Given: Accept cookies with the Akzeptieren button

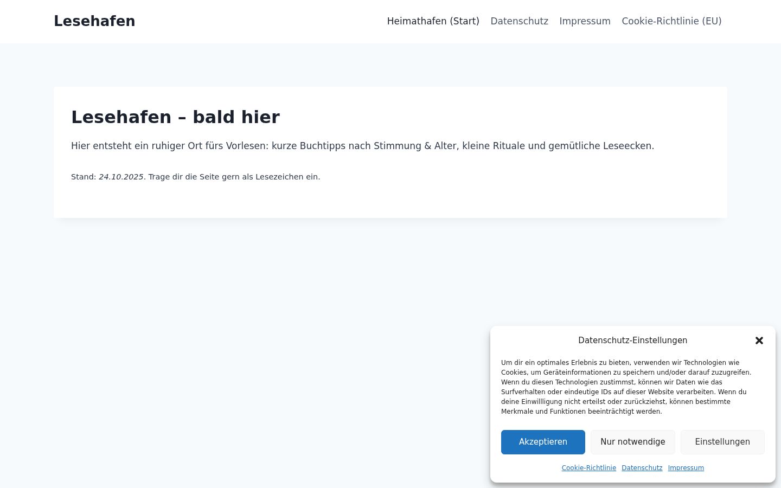Looking at the screenshot, I should point(543,442).
